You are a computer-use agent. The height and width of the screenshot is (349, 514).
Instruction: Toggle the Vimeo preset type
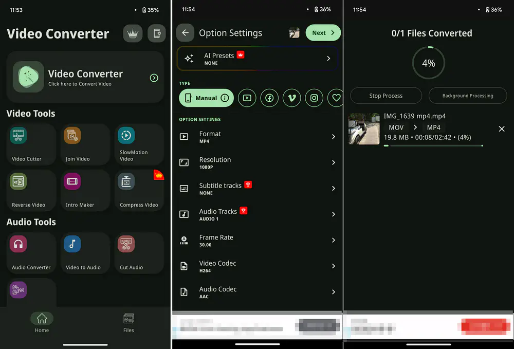[291, 98]
